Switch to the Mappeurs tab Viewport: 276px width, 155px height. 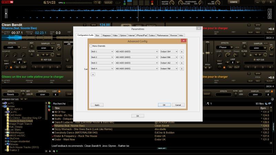pos(107,35)
